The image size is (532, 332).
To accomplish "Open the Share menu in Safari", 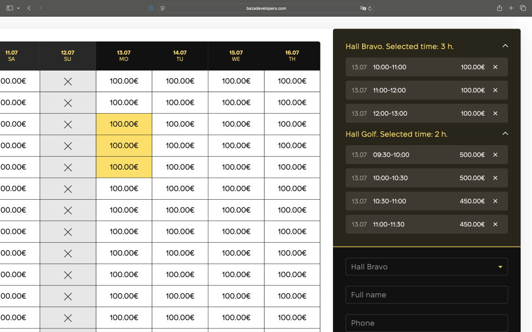I will click(x=499, y=8).
